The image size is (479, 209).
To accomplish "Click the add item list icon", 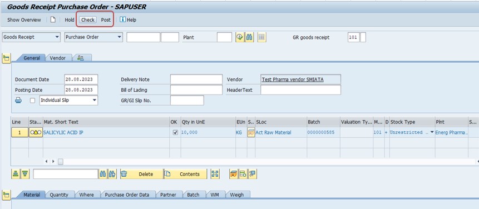I will tap(243, 174).
